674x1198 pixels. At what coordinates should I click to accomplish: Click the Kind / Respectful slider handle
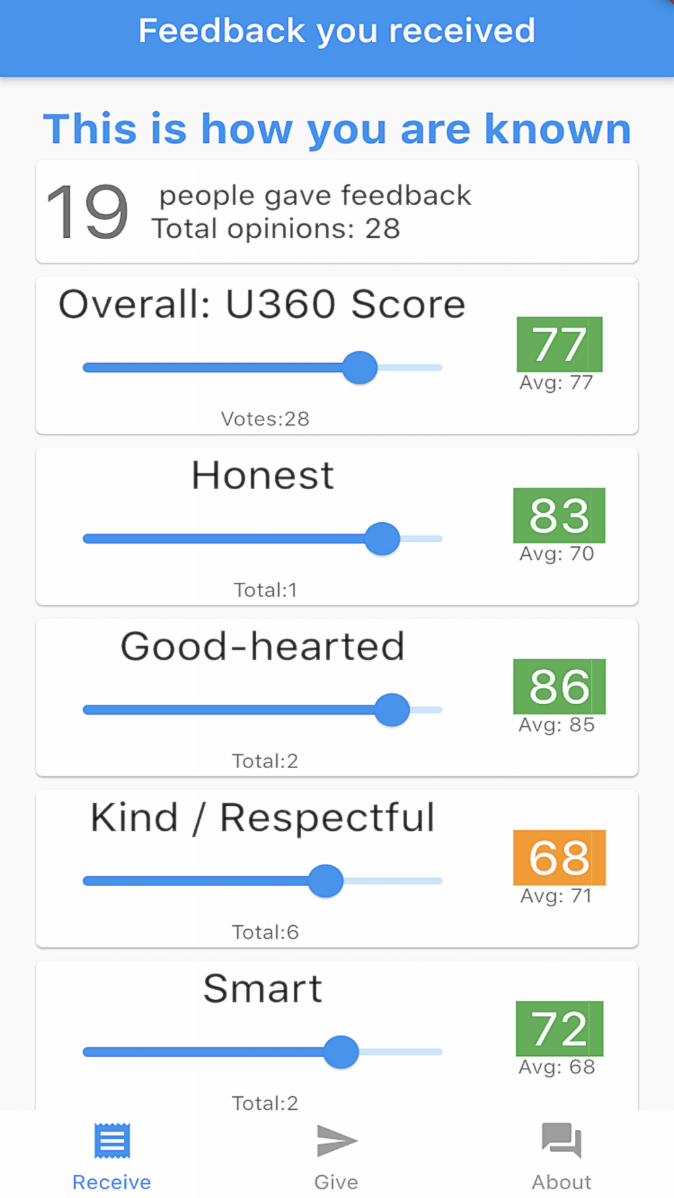coord(326,881)
